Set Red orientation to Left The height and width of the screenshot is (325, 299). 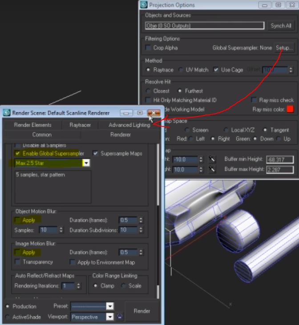[x=191, y=139]
